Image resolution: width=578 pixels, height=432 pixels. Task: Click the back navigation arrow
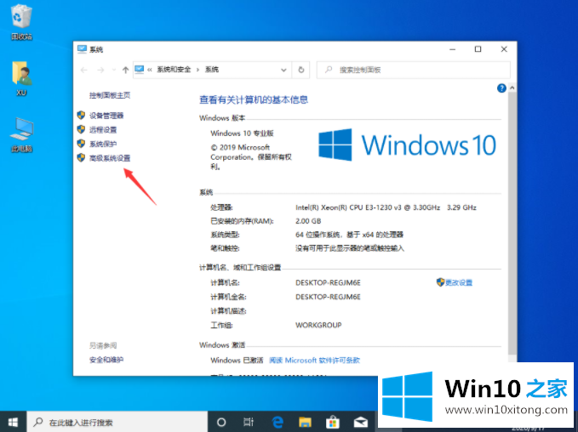click(84, 70)
